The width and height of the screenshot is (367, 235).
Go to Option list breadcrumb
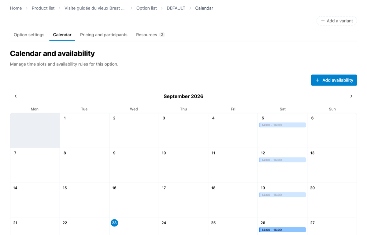coord(146,8)
